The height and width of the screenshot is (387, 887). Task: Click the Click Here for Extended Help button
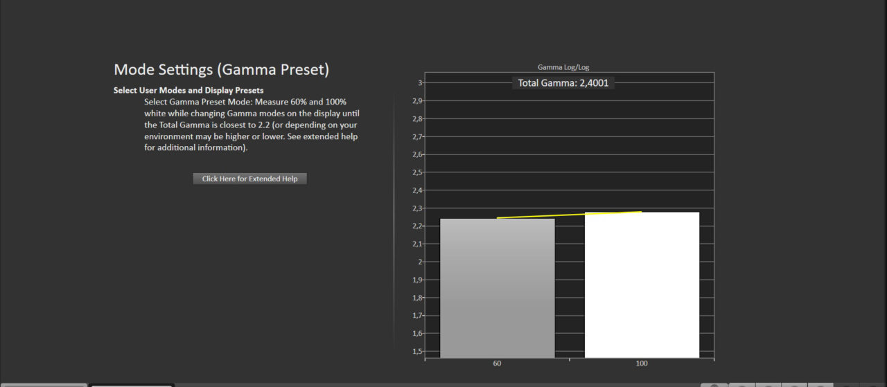[x=249, y=179]
